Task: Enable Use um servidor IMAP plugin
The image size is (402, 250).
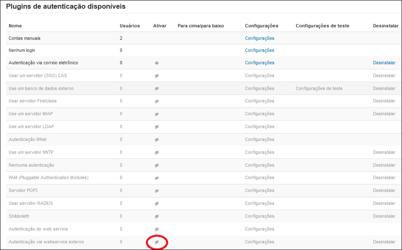Action: [x=157, y=114]
